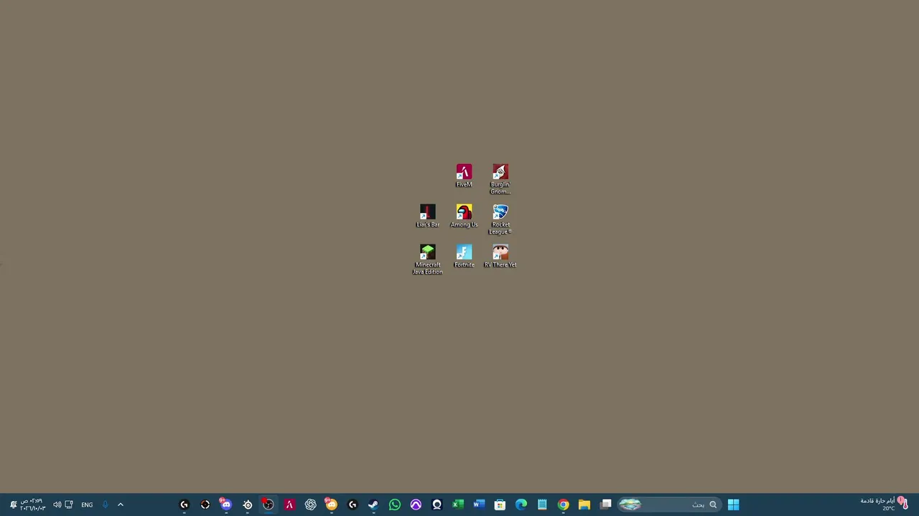The width and height of the screenshot is (919, 516).
Task: Show hidden system tray icons
Action: point(121,505)
